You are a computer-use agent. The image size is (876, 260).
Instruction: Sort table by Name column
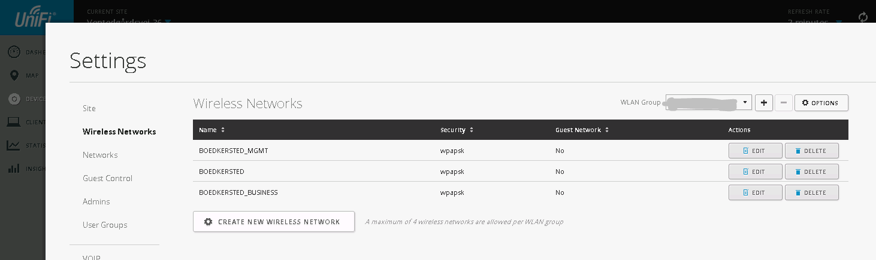[212, 130]
